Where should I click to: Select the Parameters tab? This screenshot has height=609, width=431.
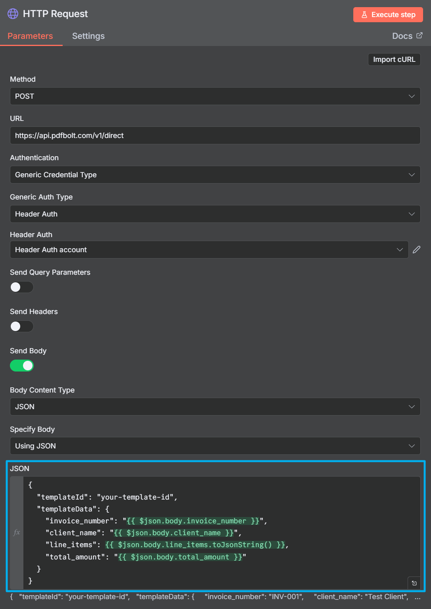click(30, 36)
